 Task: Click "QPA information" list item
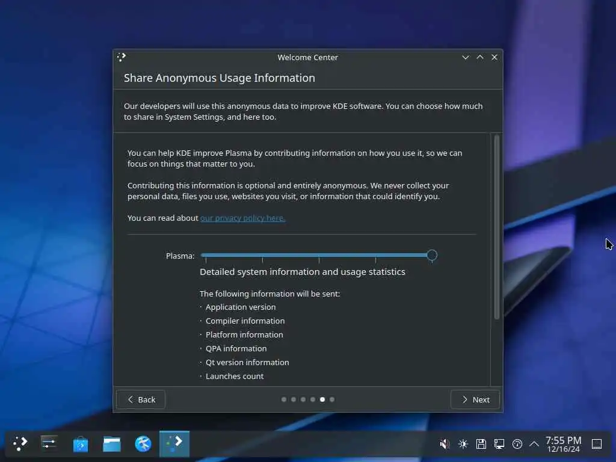236,348
